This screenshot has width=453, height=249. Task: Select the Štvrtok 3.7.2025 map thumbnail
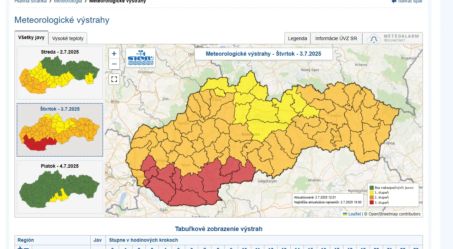pos(60,130)
